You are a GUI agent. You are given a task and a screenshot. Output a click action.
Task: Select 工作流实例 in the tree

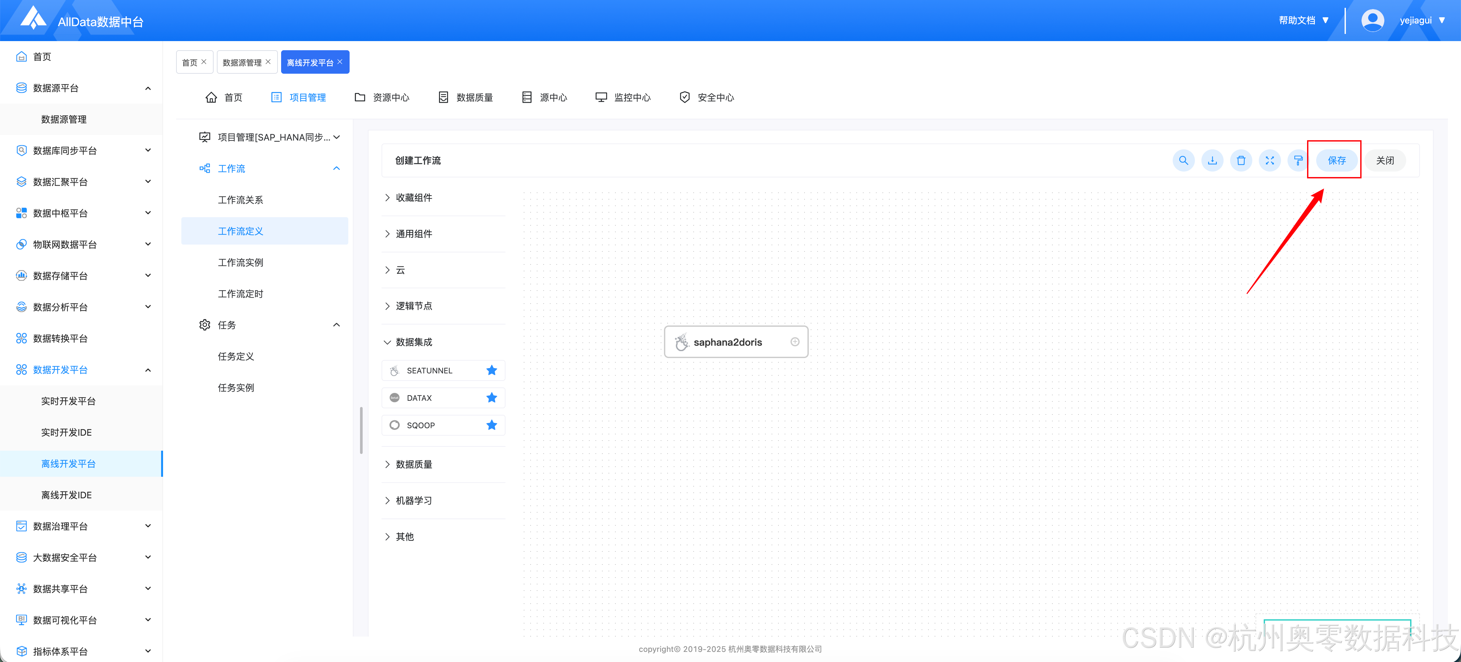tap(240, 263)
